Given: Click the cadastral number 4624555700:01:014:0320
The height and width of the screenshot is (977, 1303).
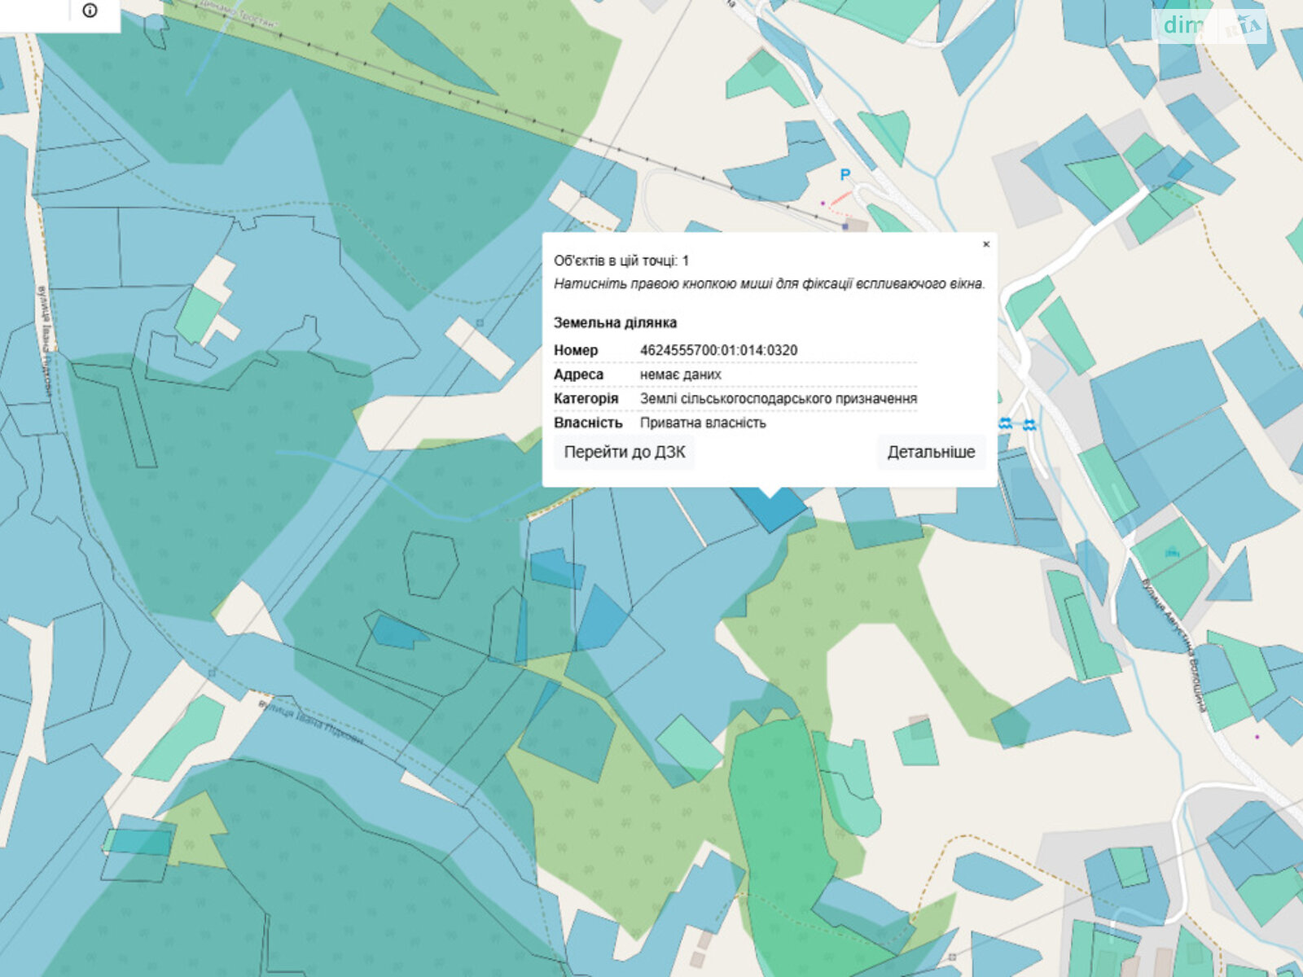Looking at the screenshot, I should pyautogui.click(x=718, y=350).
